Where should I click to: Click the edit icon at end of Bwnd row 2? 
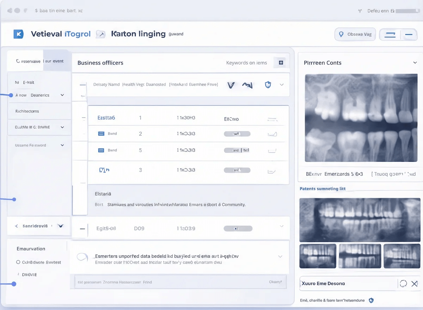tap(272, 134)
